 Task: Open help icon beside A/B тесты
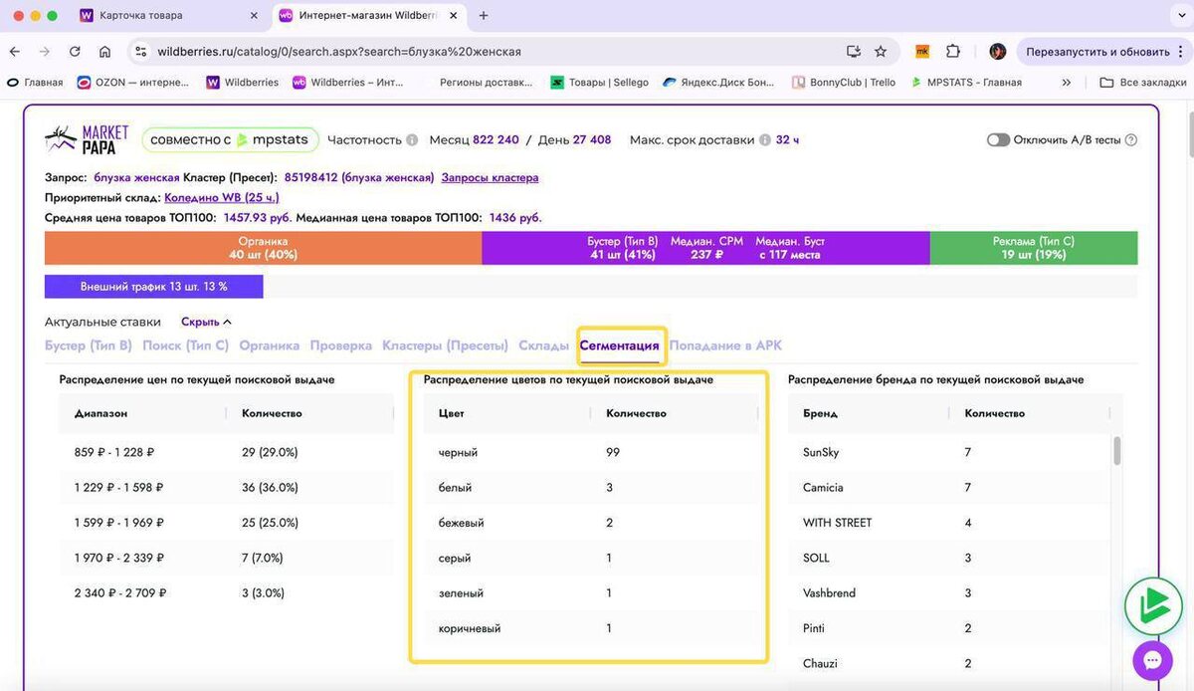coord(1130,140)
